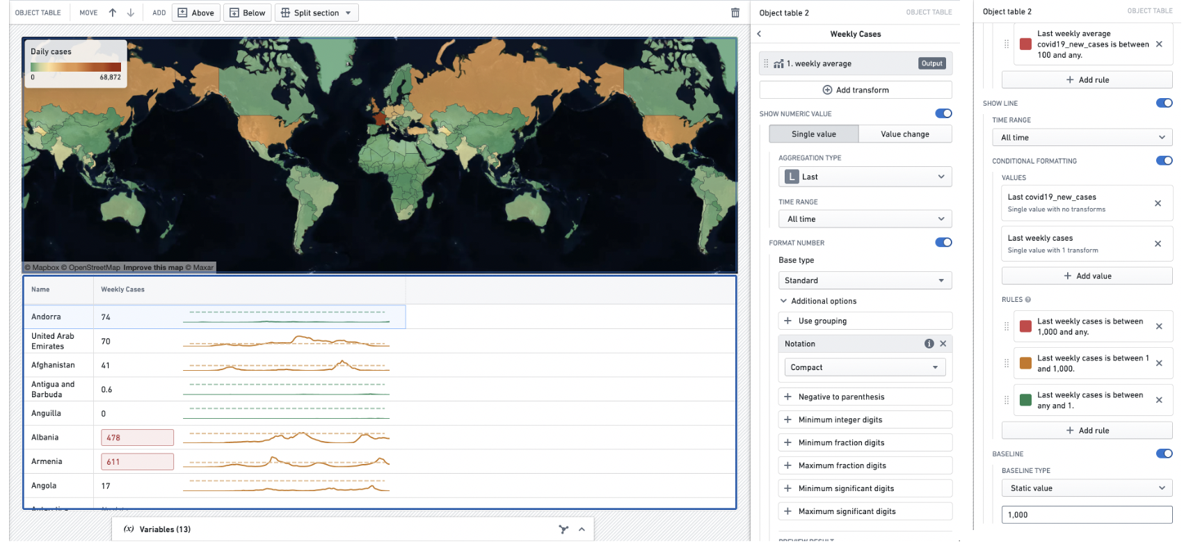This screenshot has height=544, width=1184.
Task: Remove the Last covid19_new_cases value
Action: (x=1158, y=203)
